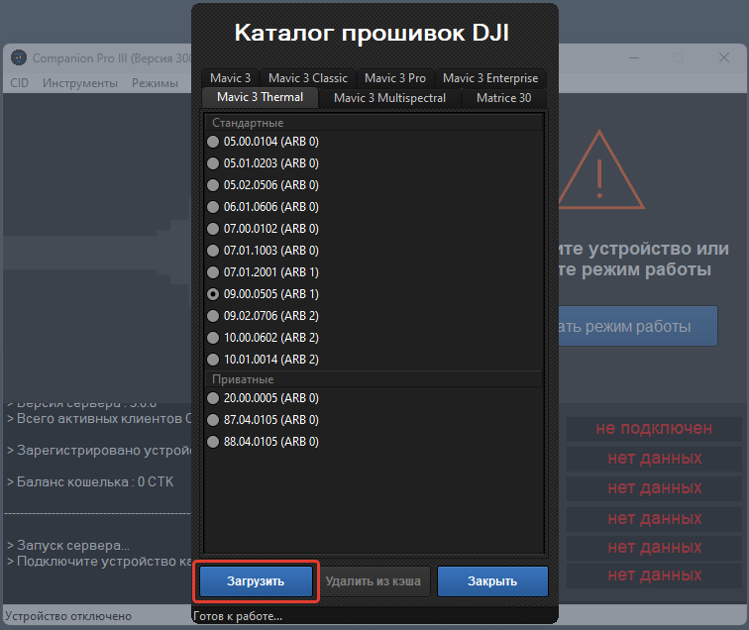Choose firmware 05.02.0506 (ARB 0)
The image size is (749, 630).
[x=213, y=185]
